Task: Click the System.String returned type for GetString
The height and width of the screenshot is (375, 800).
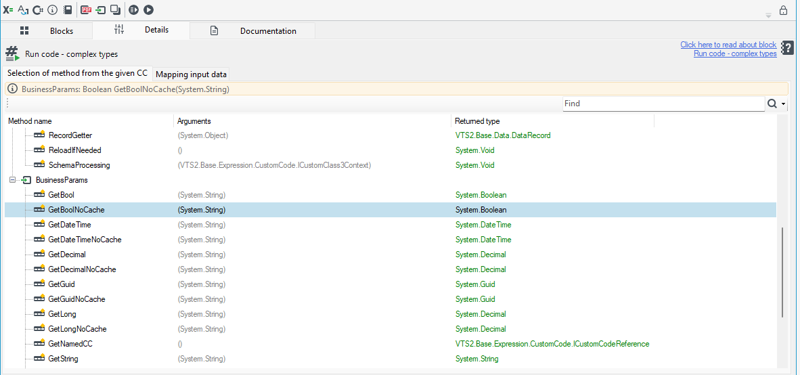Action: click(x=476, y=359)
